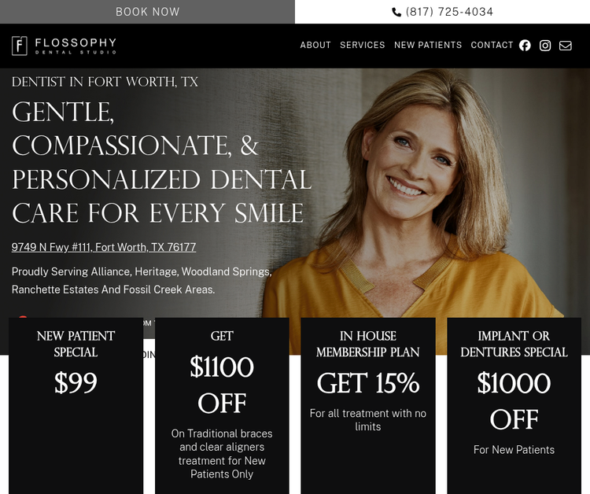
Task: Open the New Patients menu
Action: (x=428, y=45)
